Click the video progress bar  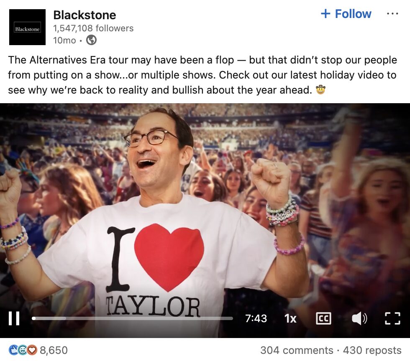[132, 318]
